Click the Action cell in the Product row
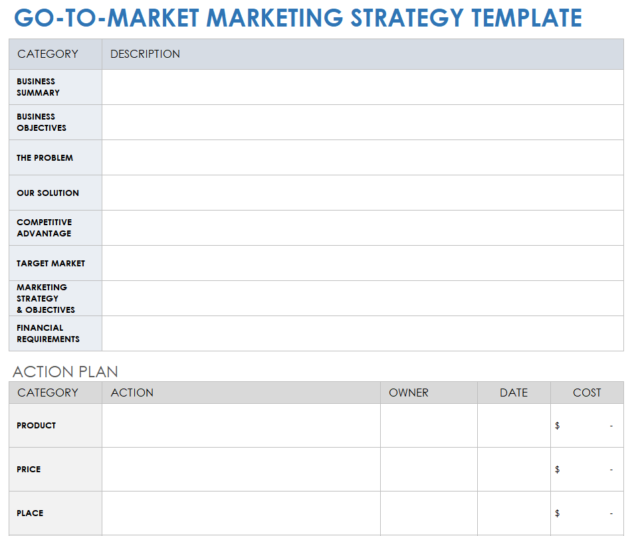This screenshot has height=536, width=634. tap(241, 425)
